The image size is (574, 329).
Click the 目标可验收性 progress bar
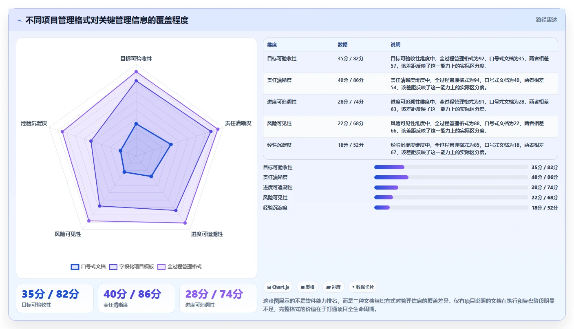(451, 167)
